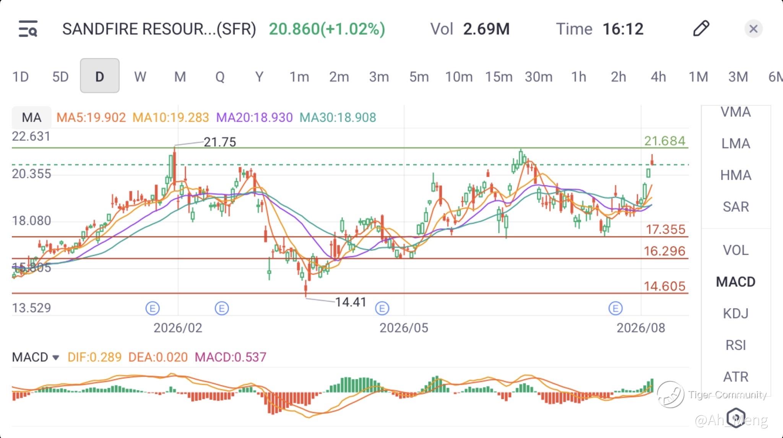Choose the 1M range tab
Screen dimensions: 783x438
tap(698, 77)
